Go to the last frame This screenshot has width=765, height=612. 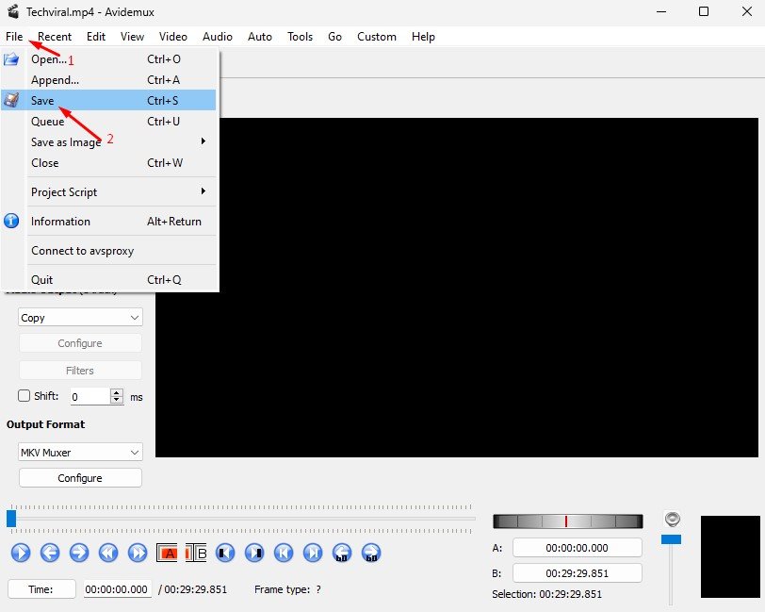pos(313,553)
